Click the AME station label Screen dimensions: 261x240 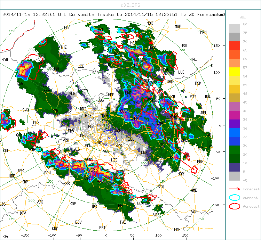194,190
